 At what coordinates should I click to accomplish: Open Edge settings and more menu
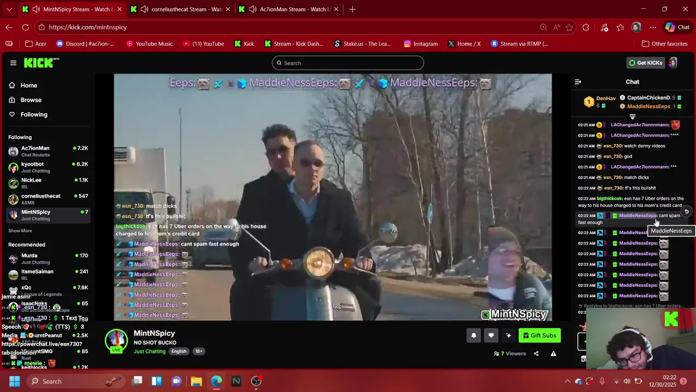pyautogui.click(x=653, y=27)
